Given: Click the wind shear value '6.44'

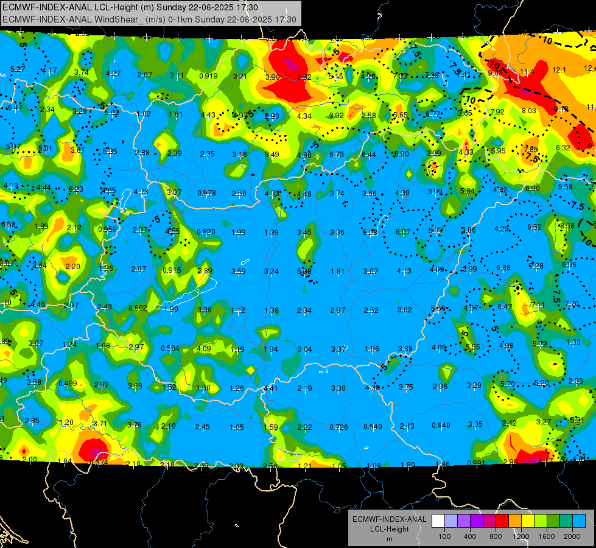Looking at the screenshot, I should click(x=369, y=155).
